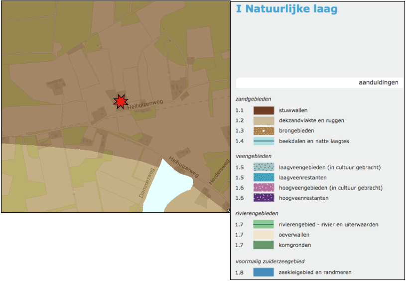Click the 'beekdalen en natte laagtes' label
The image size is (406, 281).
[x=314, y=141]
